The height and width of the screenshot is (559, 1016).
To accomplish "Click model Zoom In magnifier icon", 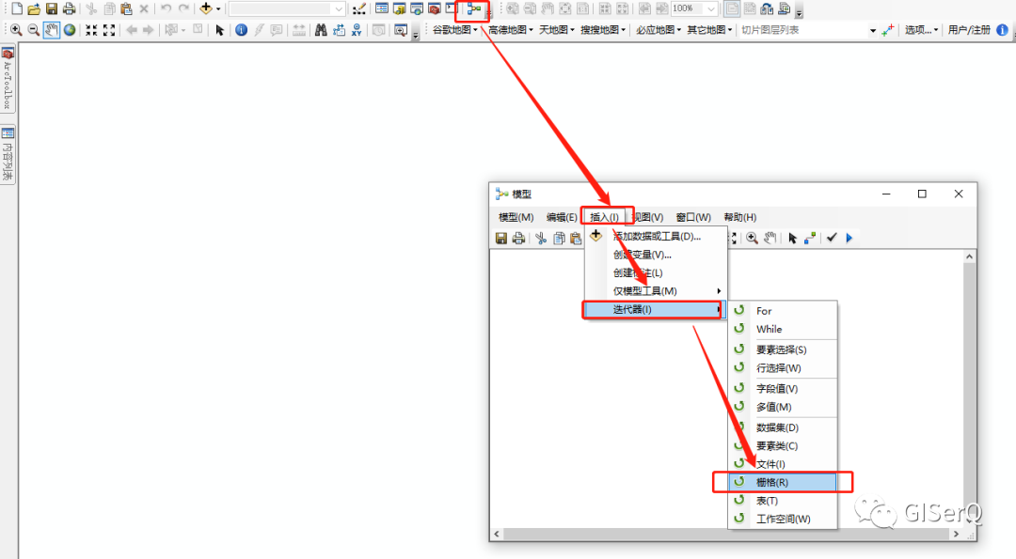I will pyautogui.click(x=752, y=238).
